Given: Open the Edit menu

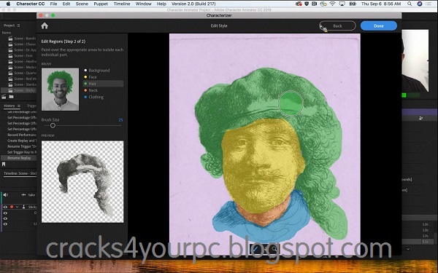Looking at the screenshot, I should coord(66,4).
